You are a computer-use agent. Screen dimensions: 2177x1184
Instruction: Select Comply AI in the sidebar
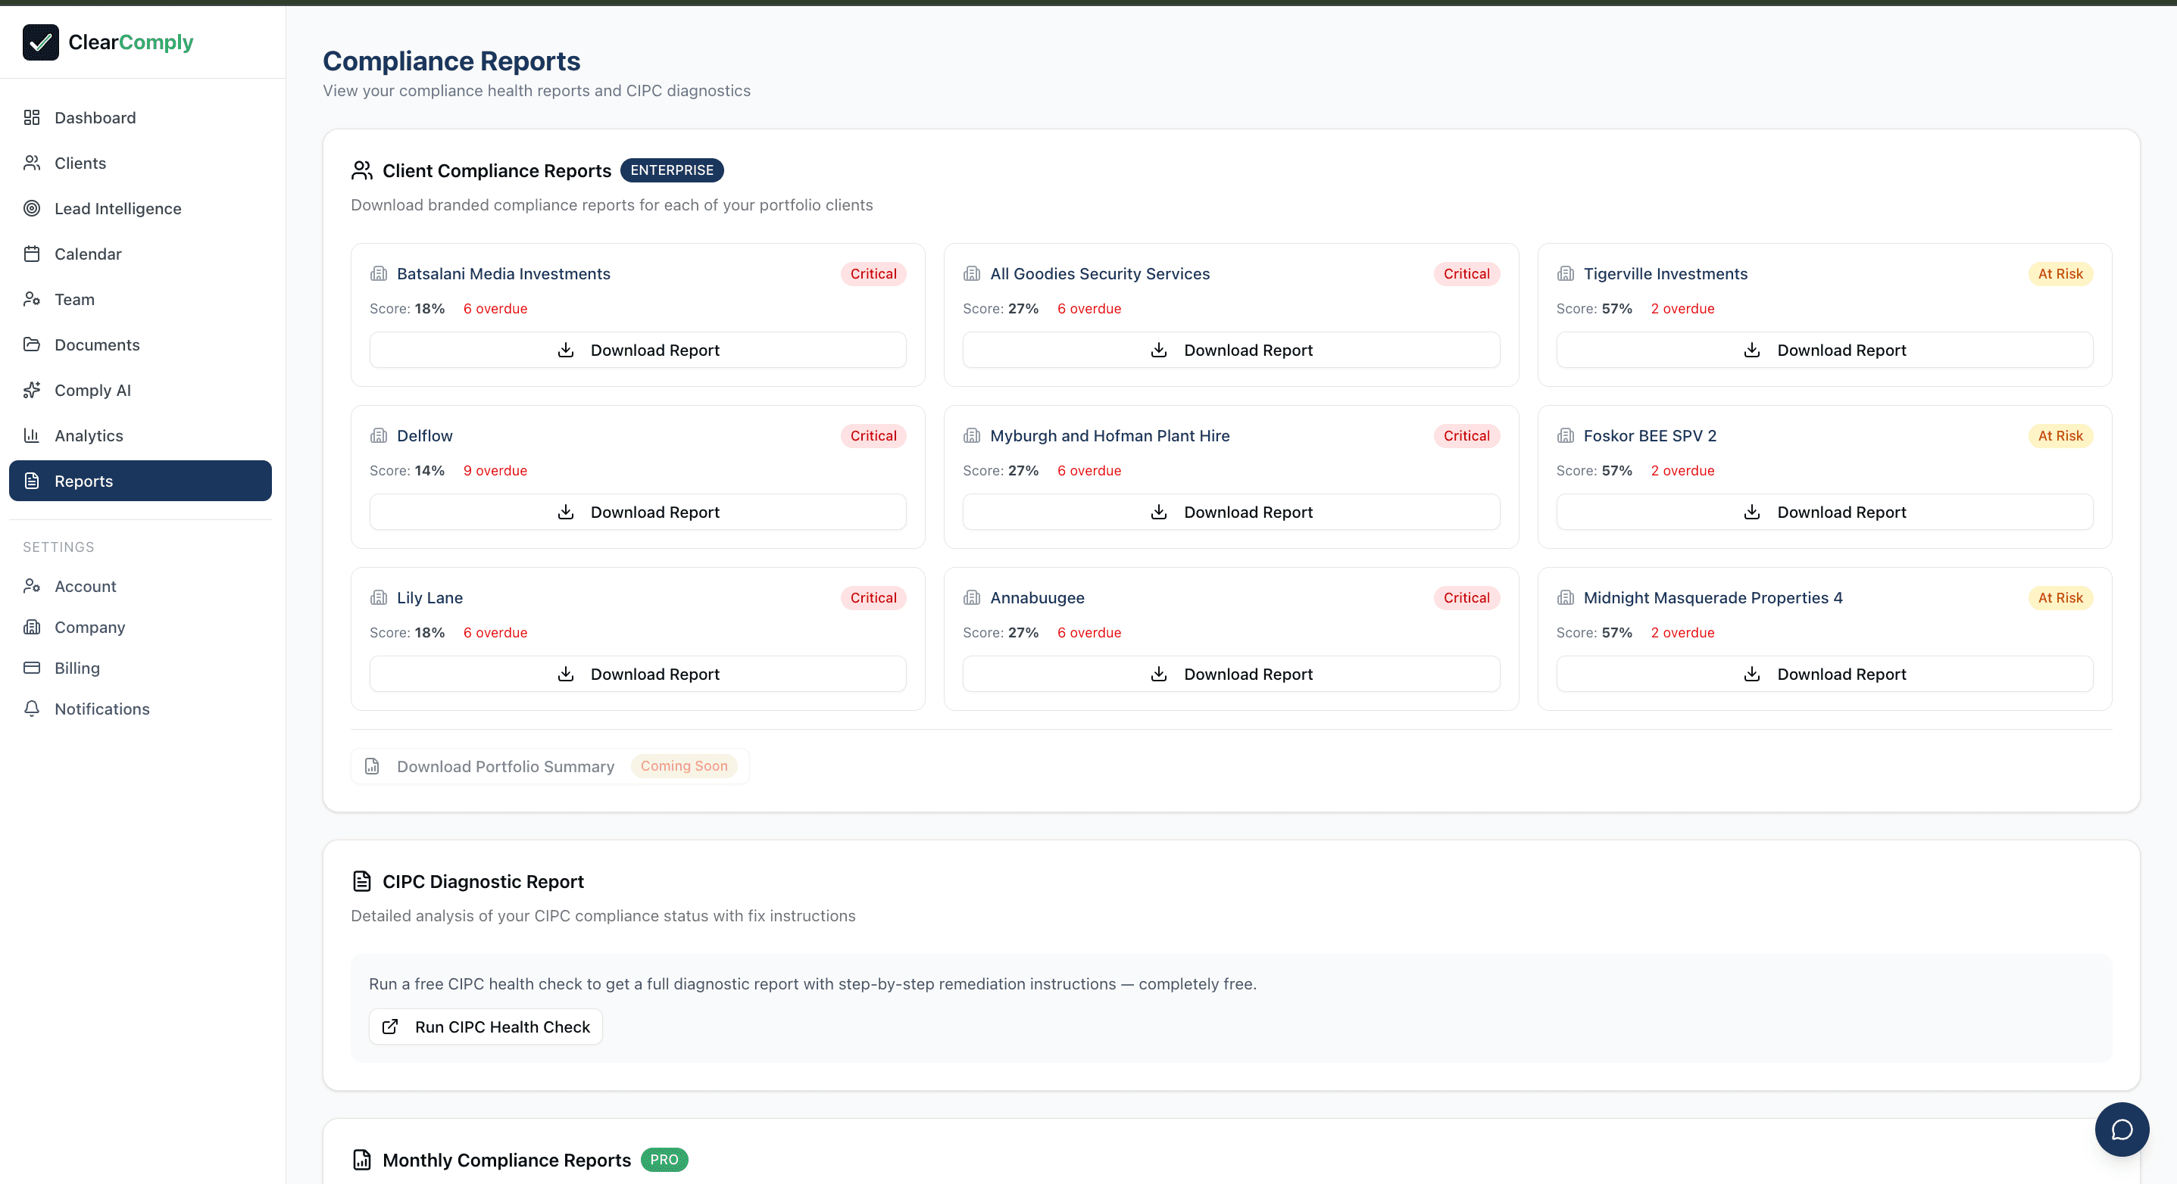pos(140,390)
